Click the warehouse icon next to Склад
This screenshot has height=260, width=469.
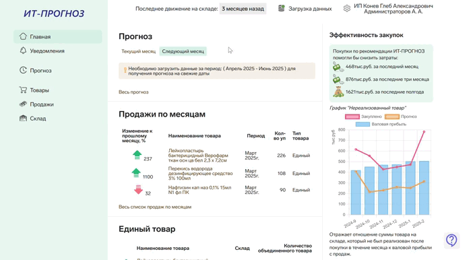23,118
